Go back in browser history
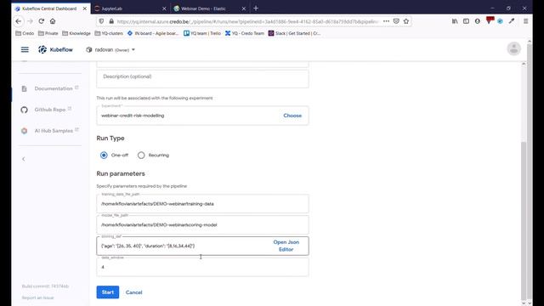544x306 pixels. 19,21
